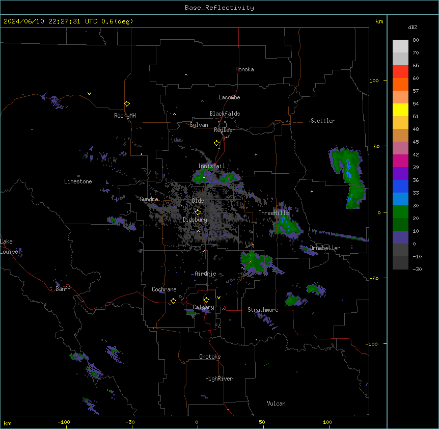Select the yellow diamond marker right of Cochrane
The width and height of the screenshot is (439, 429).
(x=173, y=301)
